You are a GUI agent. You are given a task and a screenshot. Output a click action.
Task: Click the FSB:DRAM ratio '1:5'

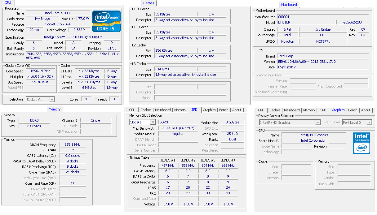(73, 150)
